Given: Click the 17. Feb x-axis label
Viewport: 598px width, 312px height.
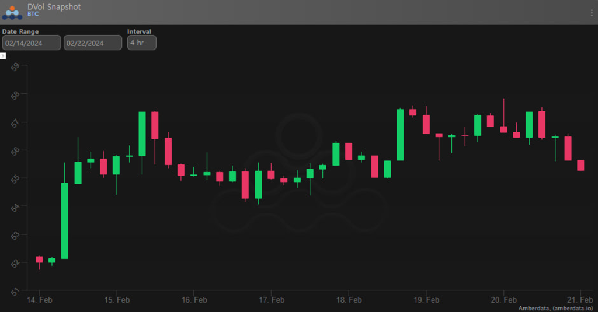Looking at the screenshot, I should click(271, 300).
